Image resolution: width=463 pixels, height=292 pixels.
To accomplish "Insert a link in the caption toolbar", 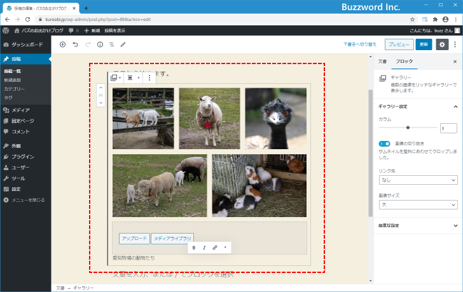I will click(x=214, y=247).
